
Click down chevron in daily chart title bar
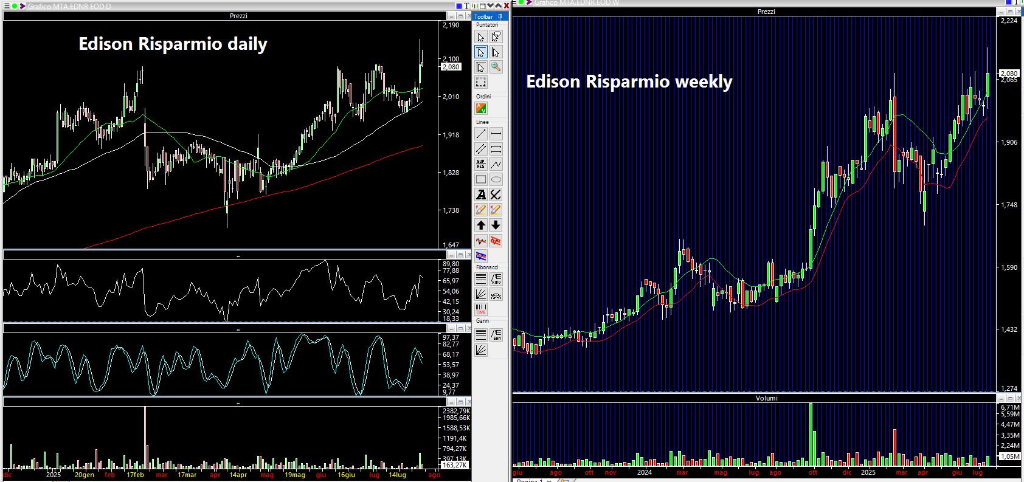coord(491,6)
